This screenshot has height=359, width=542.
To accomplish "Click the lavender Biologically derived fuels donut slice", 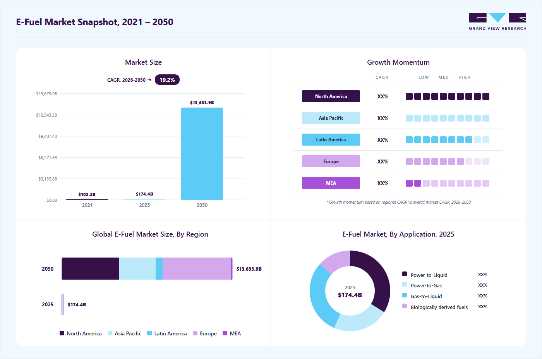I will [x=338, y=260].
